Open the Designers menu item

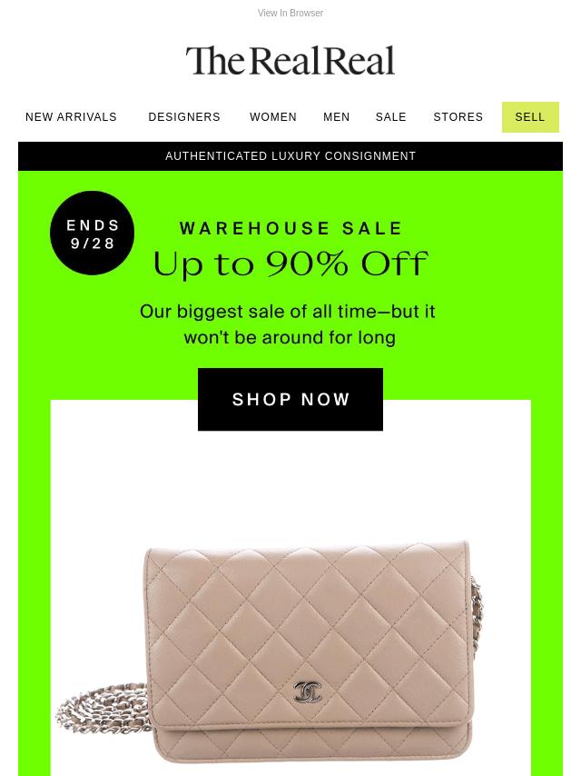tap(184, 117)
